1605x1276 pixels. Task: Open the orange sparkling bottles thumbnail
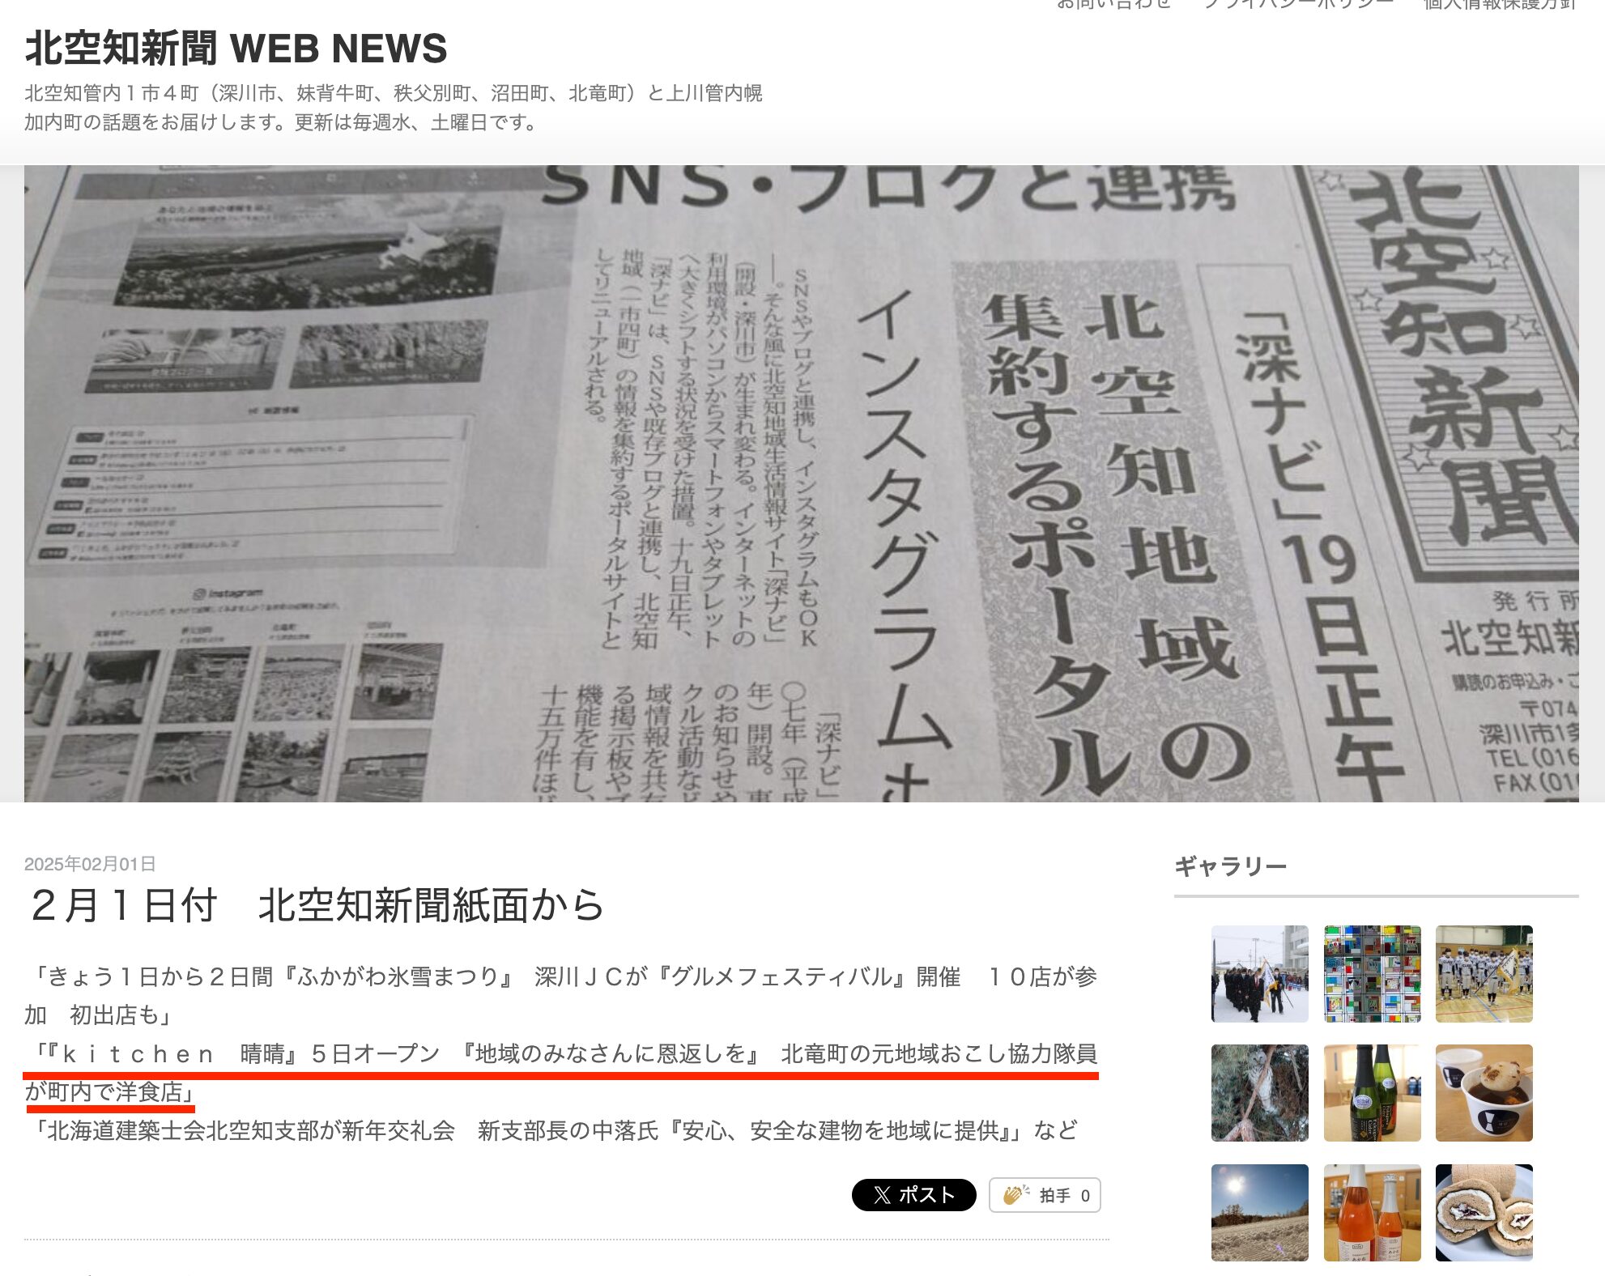pyautogui.click(x=1372, y=1213)
